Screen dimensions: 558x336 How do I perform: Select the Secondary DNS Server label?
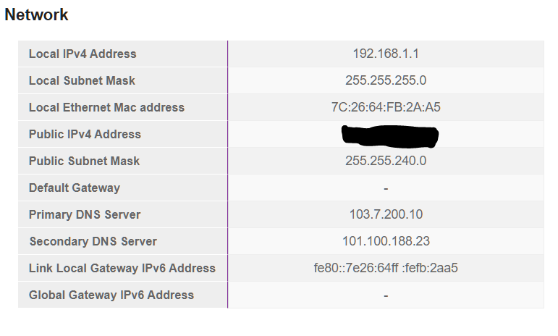(x=93, y=241)
